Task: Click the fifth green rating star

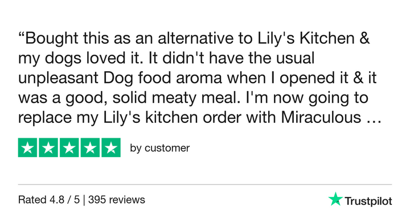Action: (111, 147)
